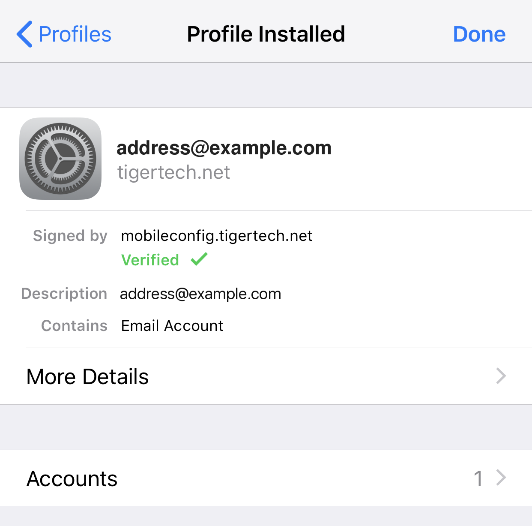The width and height of the screenshot is (532, 526).
Task: Expand the More Details chevron
Action: 501,376
